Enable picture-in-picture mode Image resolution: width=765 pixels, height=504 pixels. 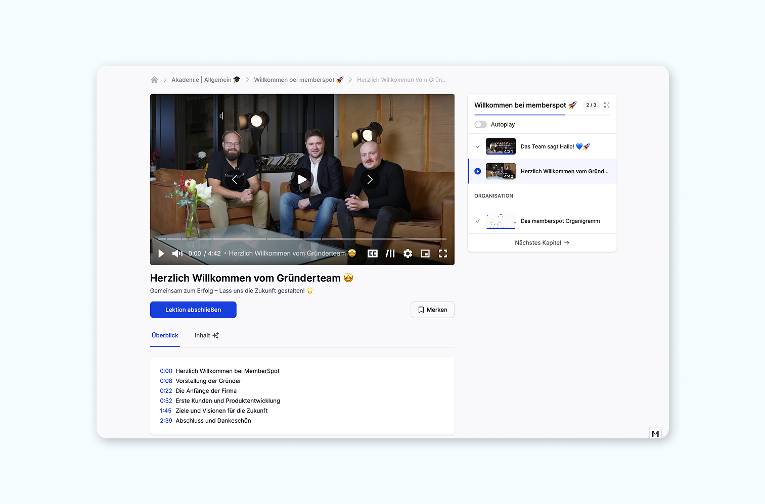425,254
